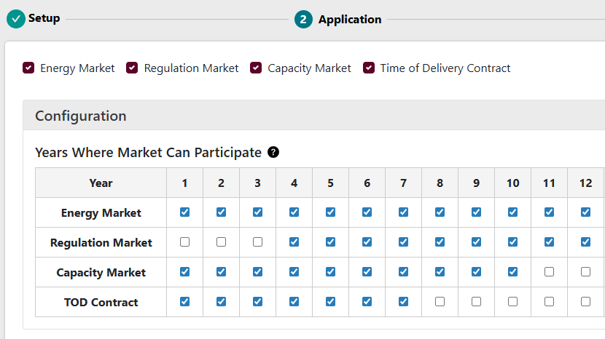Enable Regulation Market for year 1

tap(184, 242)
